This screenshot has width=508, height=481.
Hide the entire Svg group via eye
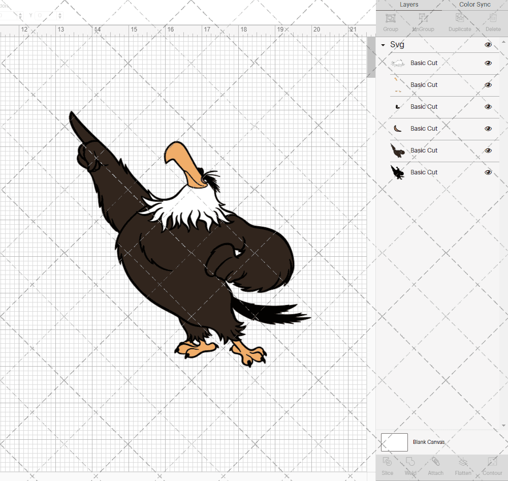(488, 45)
